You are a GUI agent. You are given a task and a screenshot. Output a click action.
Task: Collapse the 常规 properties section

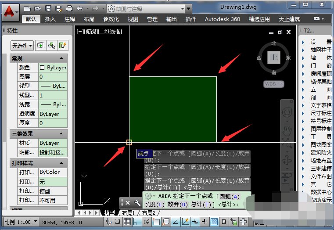pyautogui.click(x=61, y=58)
